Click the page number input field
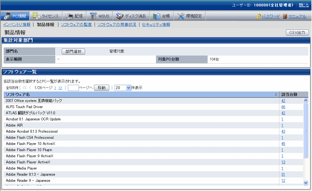The width and height of the screenshot is (312, 191). [x=73, y=88]
